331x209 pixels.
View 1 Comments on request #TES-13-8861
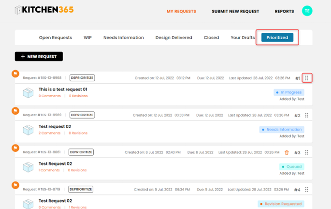coord(49,170)
